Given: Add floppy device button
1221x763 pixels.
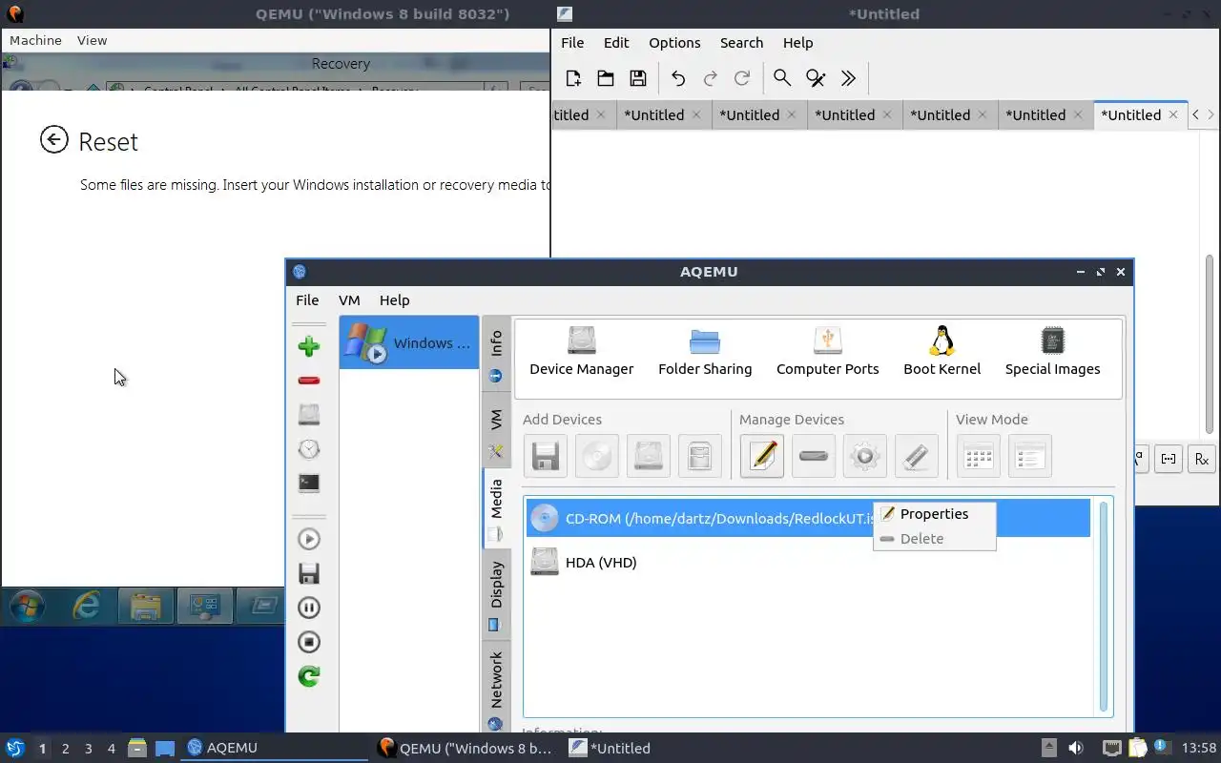Looking at the screenshot, I should tap(545, 456).
